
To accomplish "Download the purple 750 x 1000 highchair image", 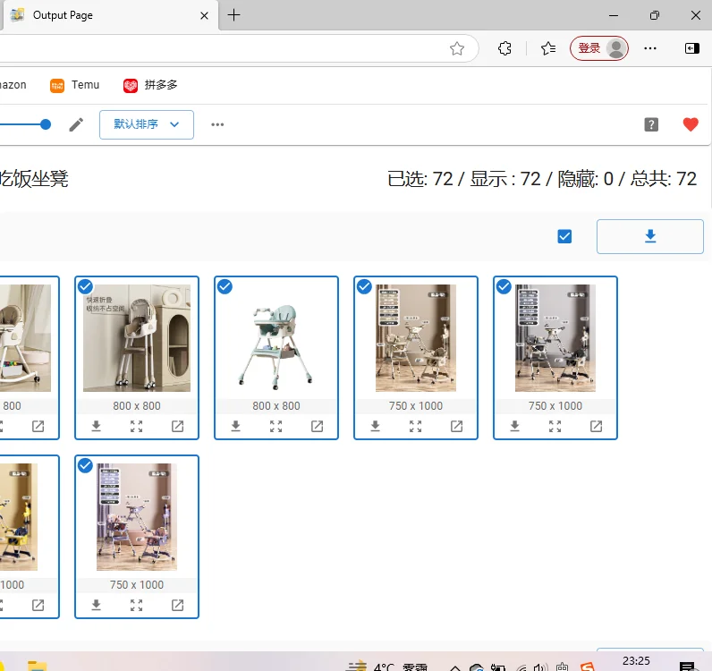I will pyautogui.click(x=97, y=605).
